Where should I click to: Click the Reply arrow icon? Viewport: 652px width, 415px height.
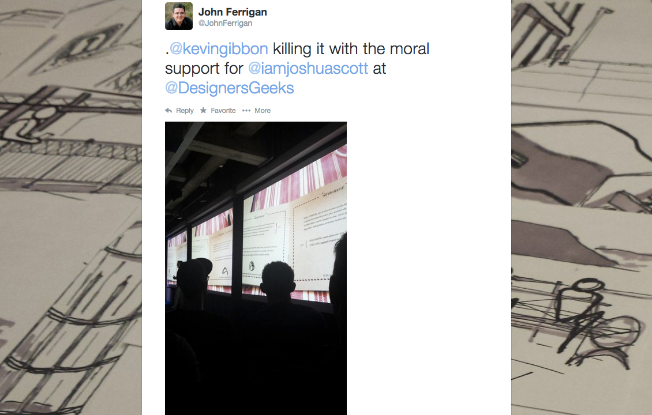tap(168, 111)
